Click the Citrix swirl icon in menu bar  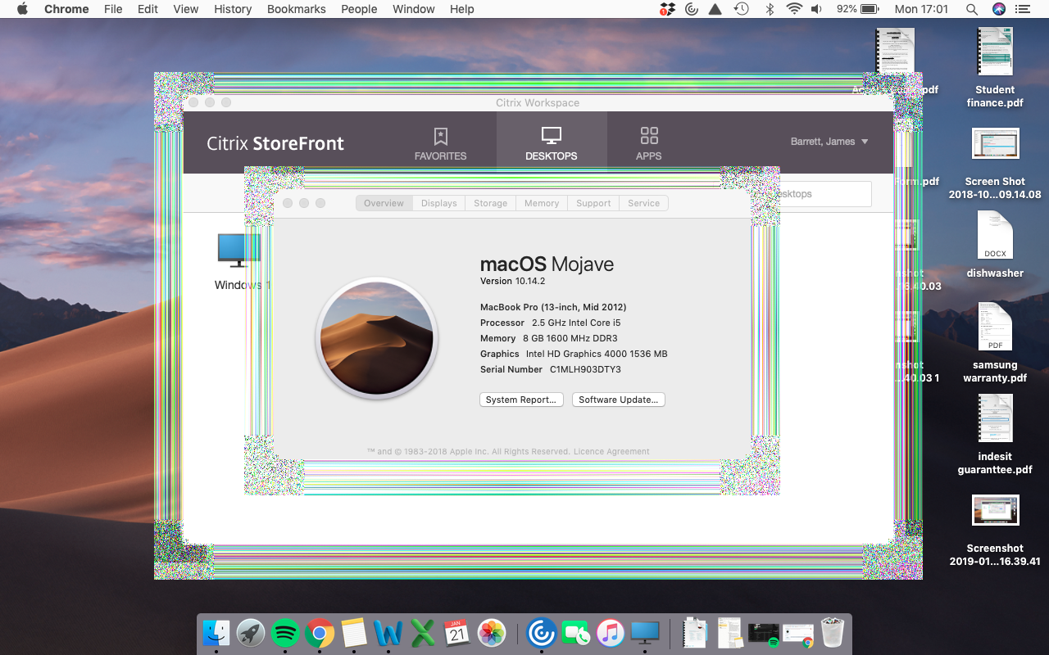(692, 9)
